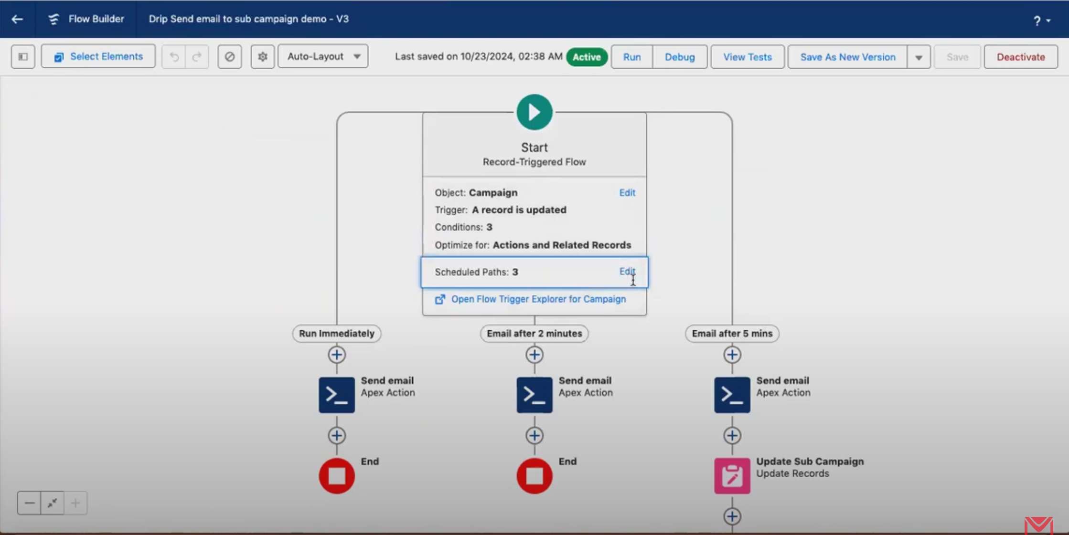Edit the Scheduled Paths
This screenshot has height=535, width=1069.
[627, 272]
